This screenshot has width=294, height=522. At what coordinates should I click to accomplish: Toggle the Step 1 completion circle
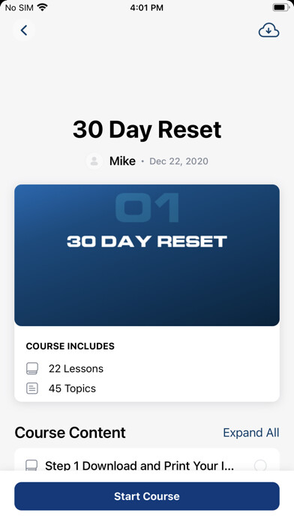point(260,465)
